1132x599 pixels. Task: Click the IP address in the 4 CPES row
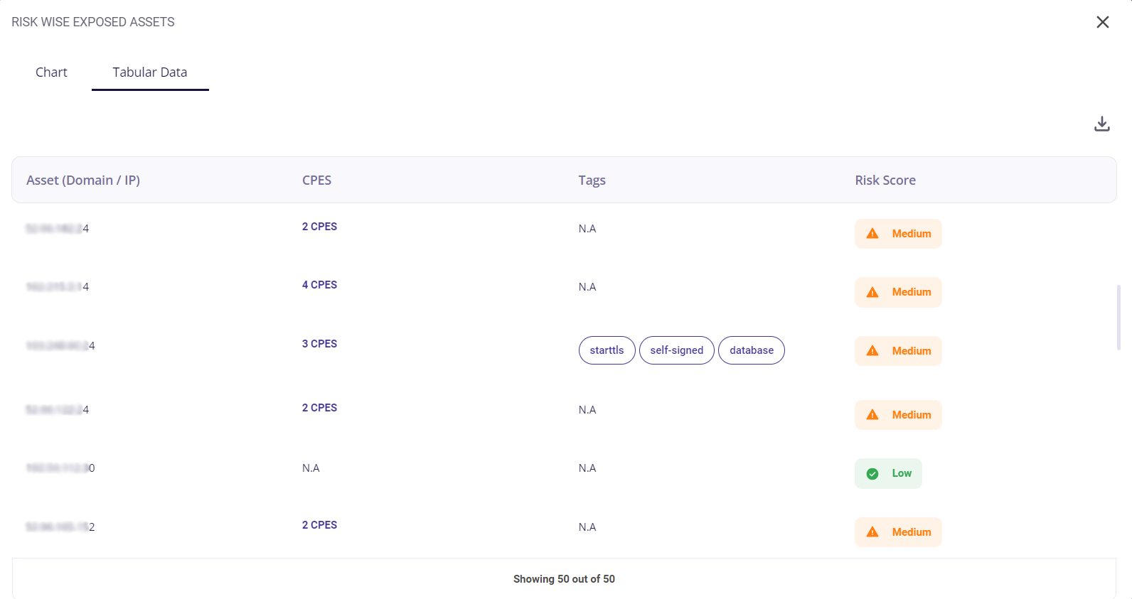(x=58, y=287)
